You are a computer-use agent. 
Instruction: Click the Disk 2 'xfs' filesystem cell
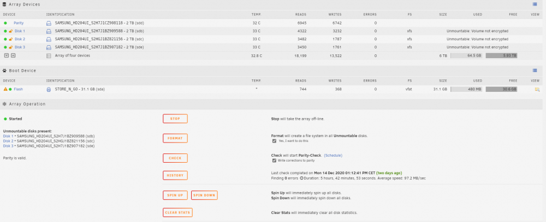pyautogui.click(x=410, y=39)
